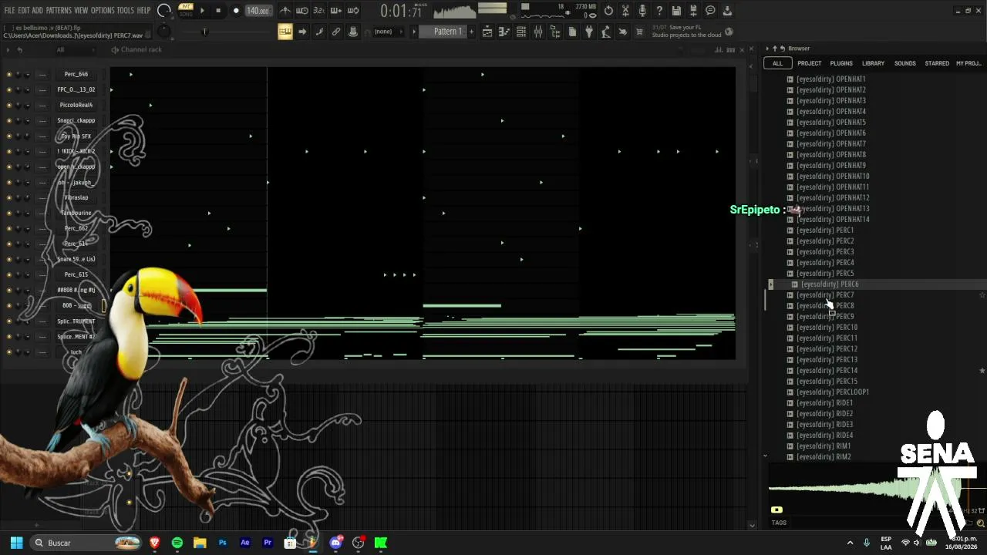This screenshot has height=555, width=987.
Task: Click the save project floppy icon
Action: (676, 11)
